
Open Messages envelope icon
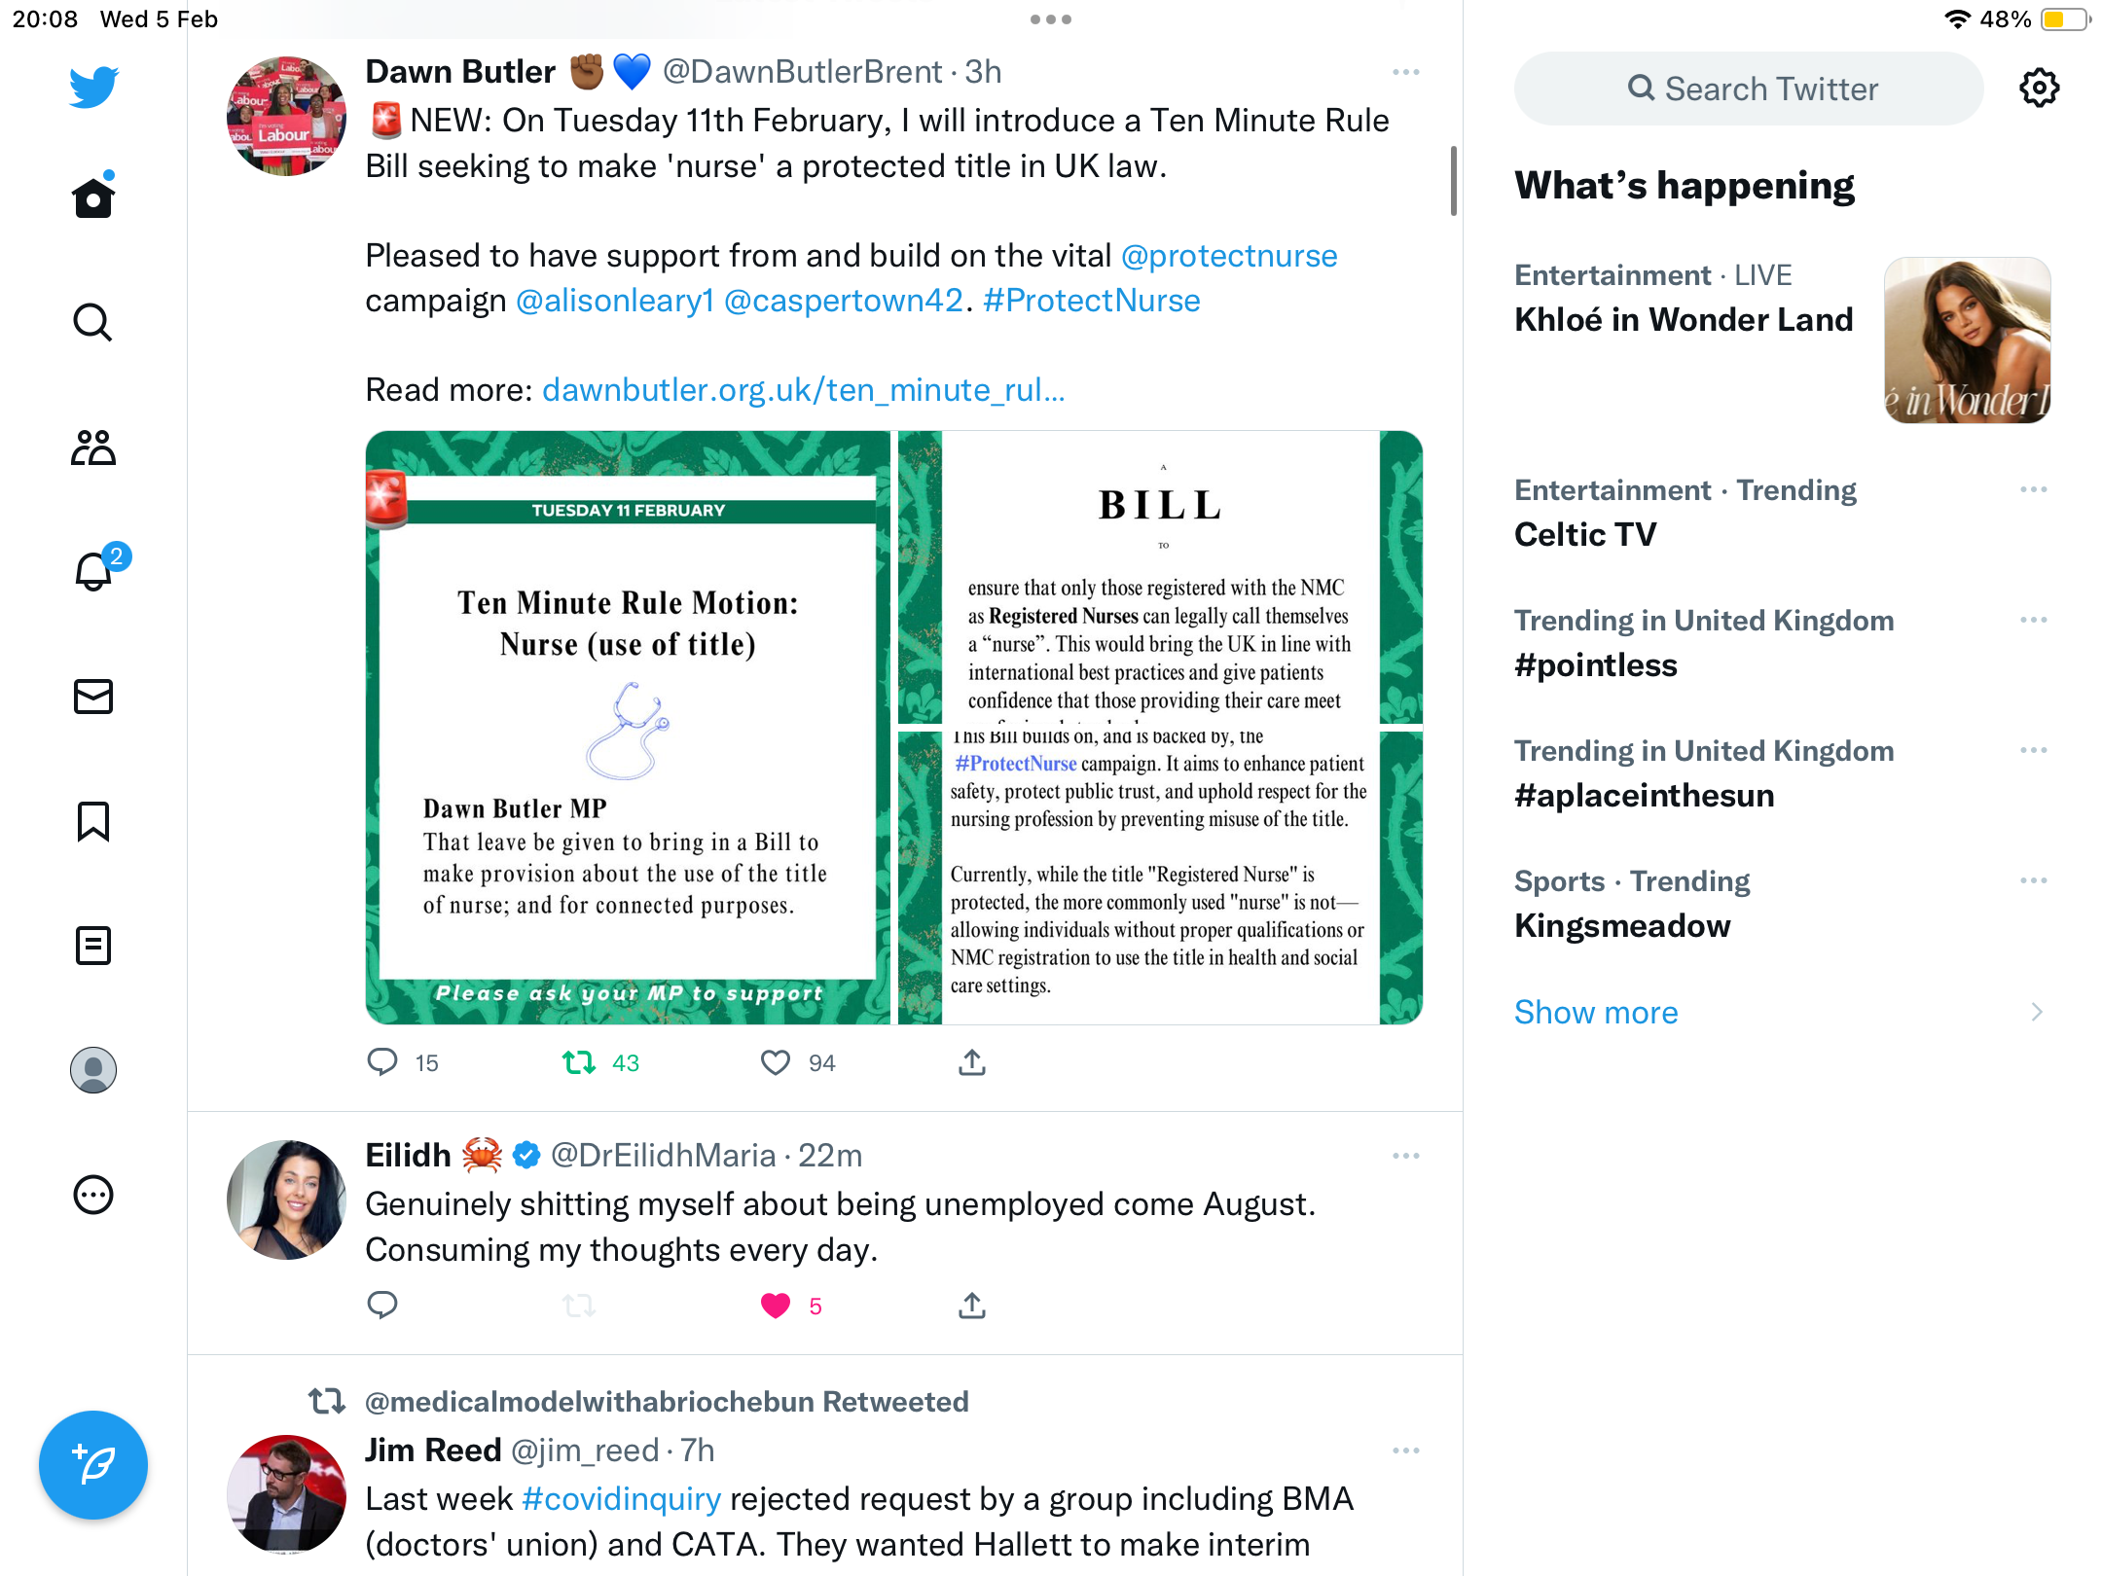pos(93,697)
